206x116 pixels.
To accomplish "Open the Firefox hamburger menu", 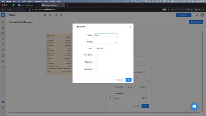I will tap(203, 10).
